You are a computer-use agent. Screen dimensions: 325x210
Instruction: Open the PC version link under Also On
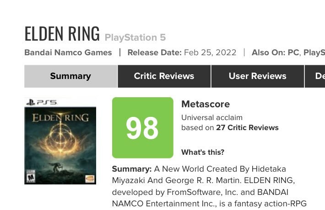point(293,52)
